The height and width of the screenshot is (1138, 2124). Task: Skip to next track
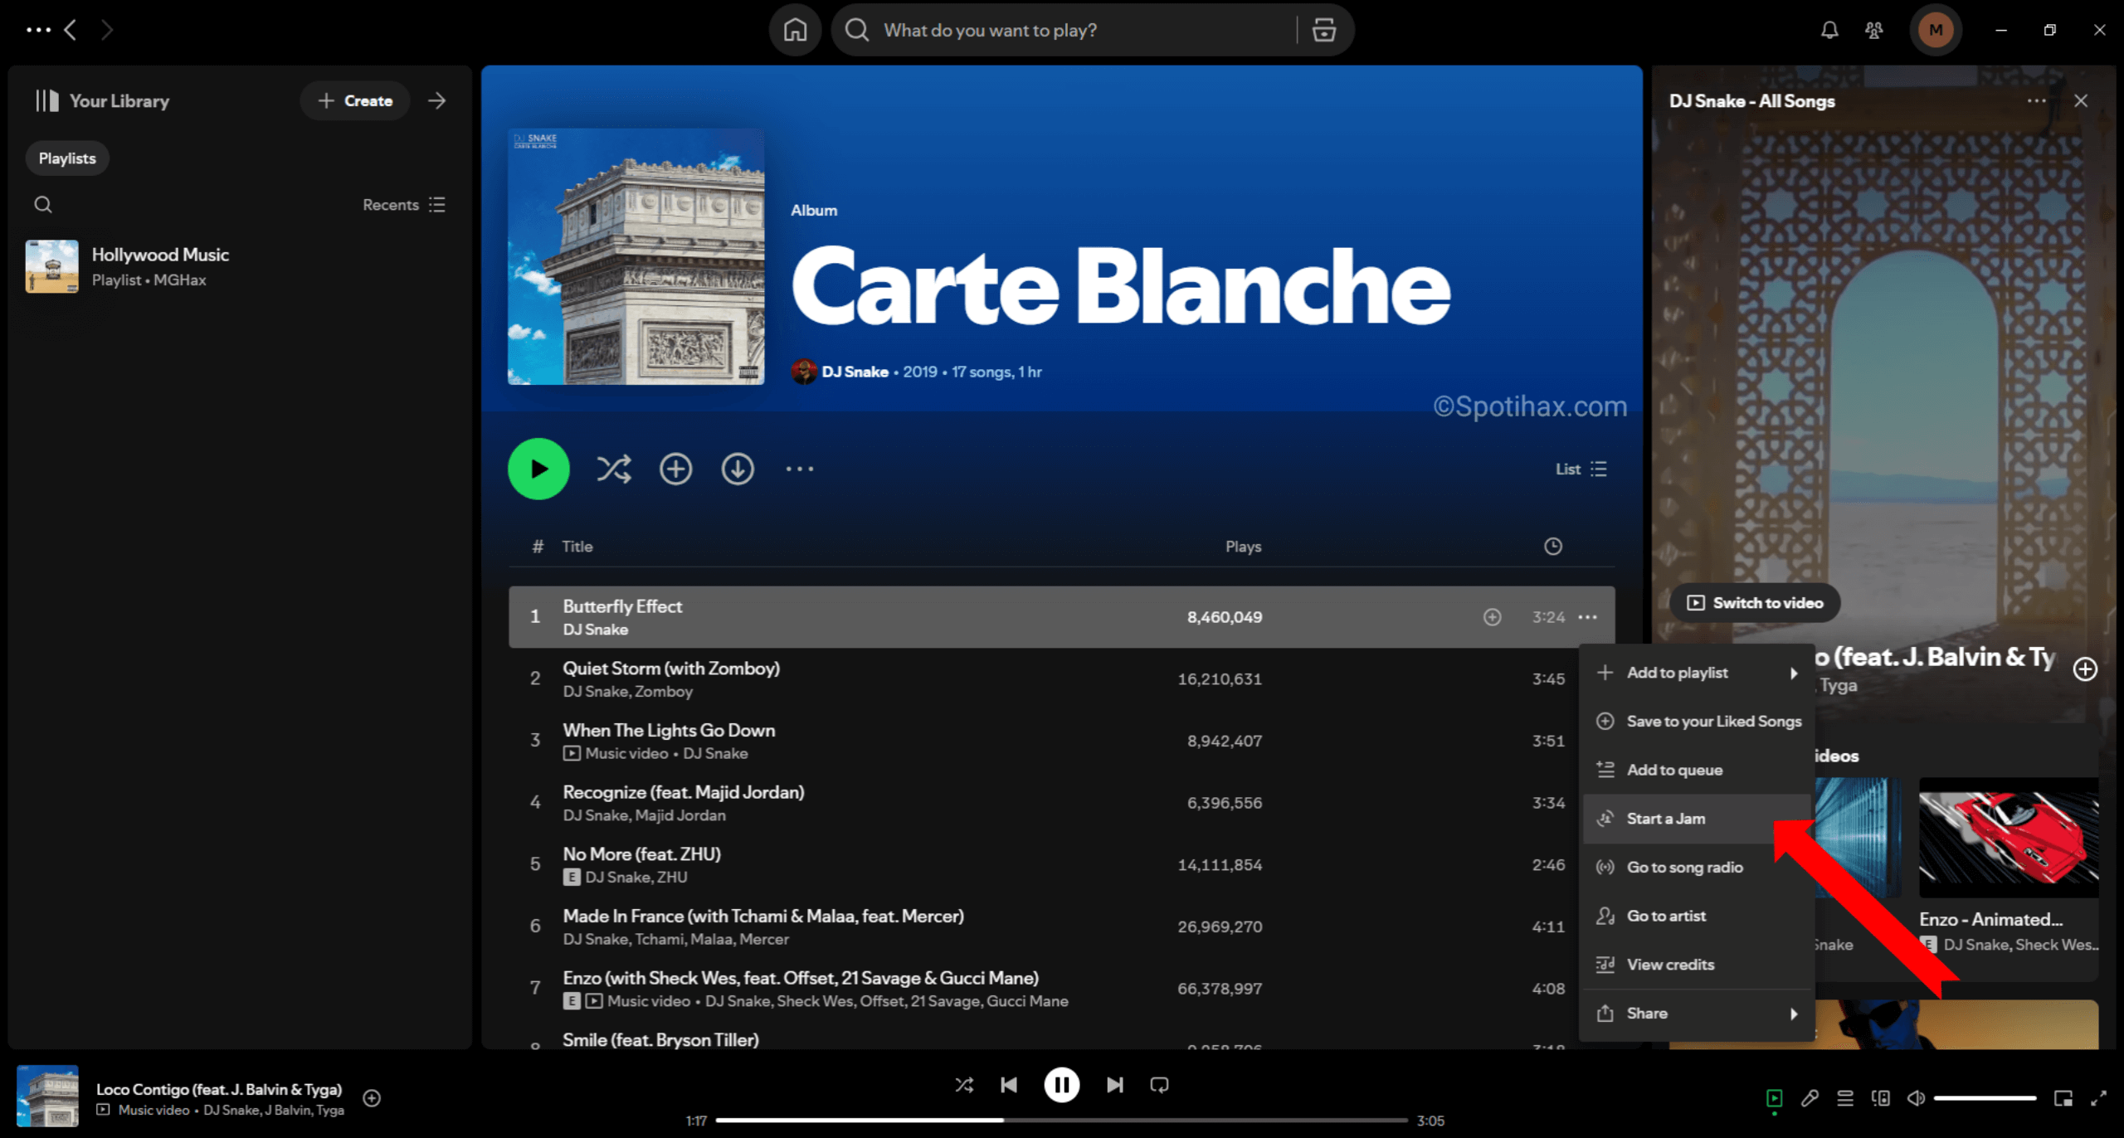coord(1114,1085)
